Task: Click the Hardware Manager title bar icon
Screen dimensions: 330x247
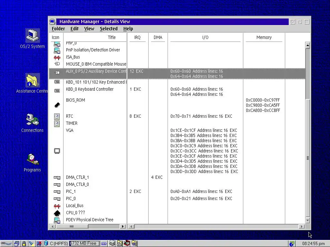Action: [53, 22]
